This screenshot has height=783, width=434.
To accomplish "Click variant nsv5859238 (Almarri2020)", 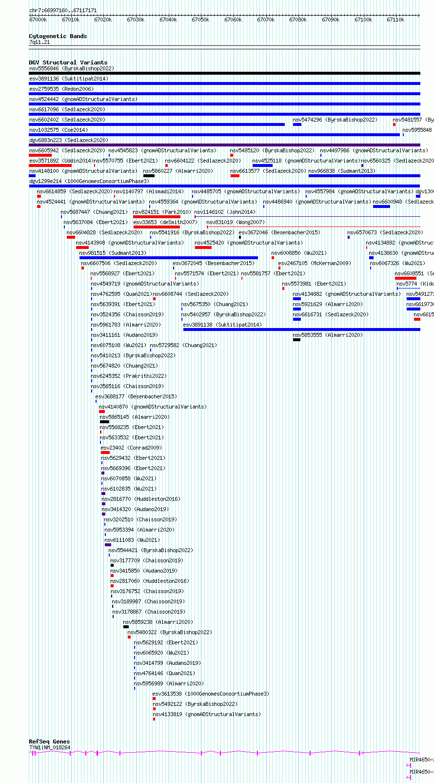I will coord(158,622).
